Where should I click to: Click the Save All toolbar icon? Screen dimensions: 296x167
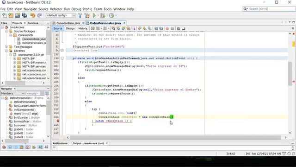tap(25, 15)
